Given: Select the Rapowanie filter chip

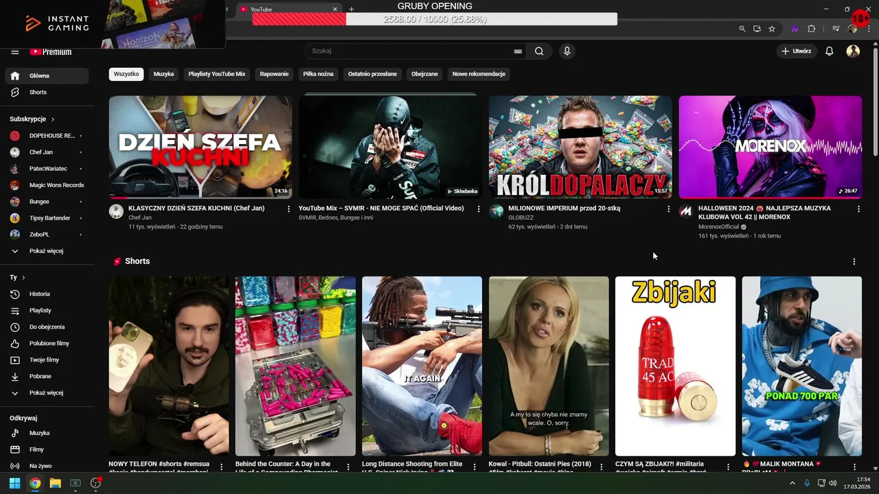Looking at the screenshot, I should [x=274, y=74].
